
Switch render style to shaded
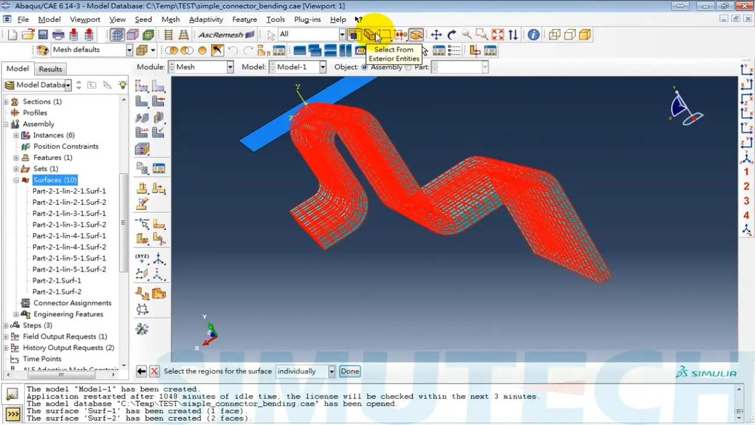585,34
